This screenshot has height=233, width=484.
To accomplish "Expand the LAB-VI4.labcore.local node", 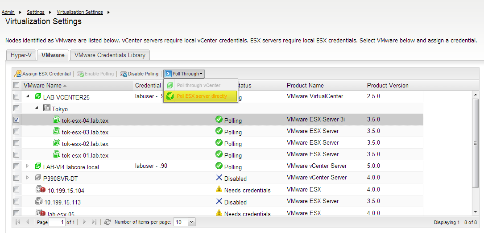I will click(28, 166).
